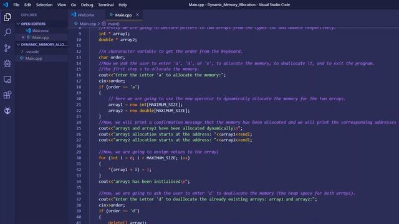Click Main.cpp in the breadcrumb
The width and height of the screenshot is (399, 224).
coord(87,24)
